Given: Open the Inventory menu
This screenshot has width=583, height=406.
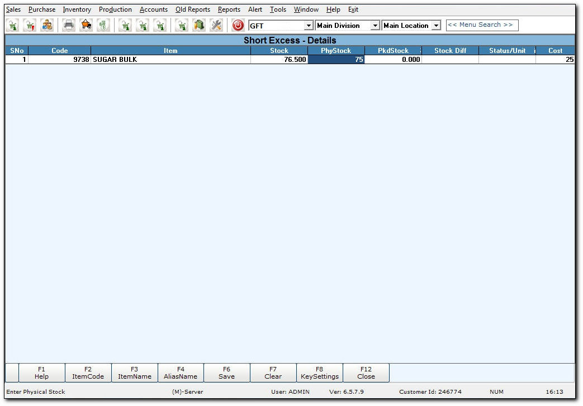Looking at the screenshot, I should tap(77, 9).
